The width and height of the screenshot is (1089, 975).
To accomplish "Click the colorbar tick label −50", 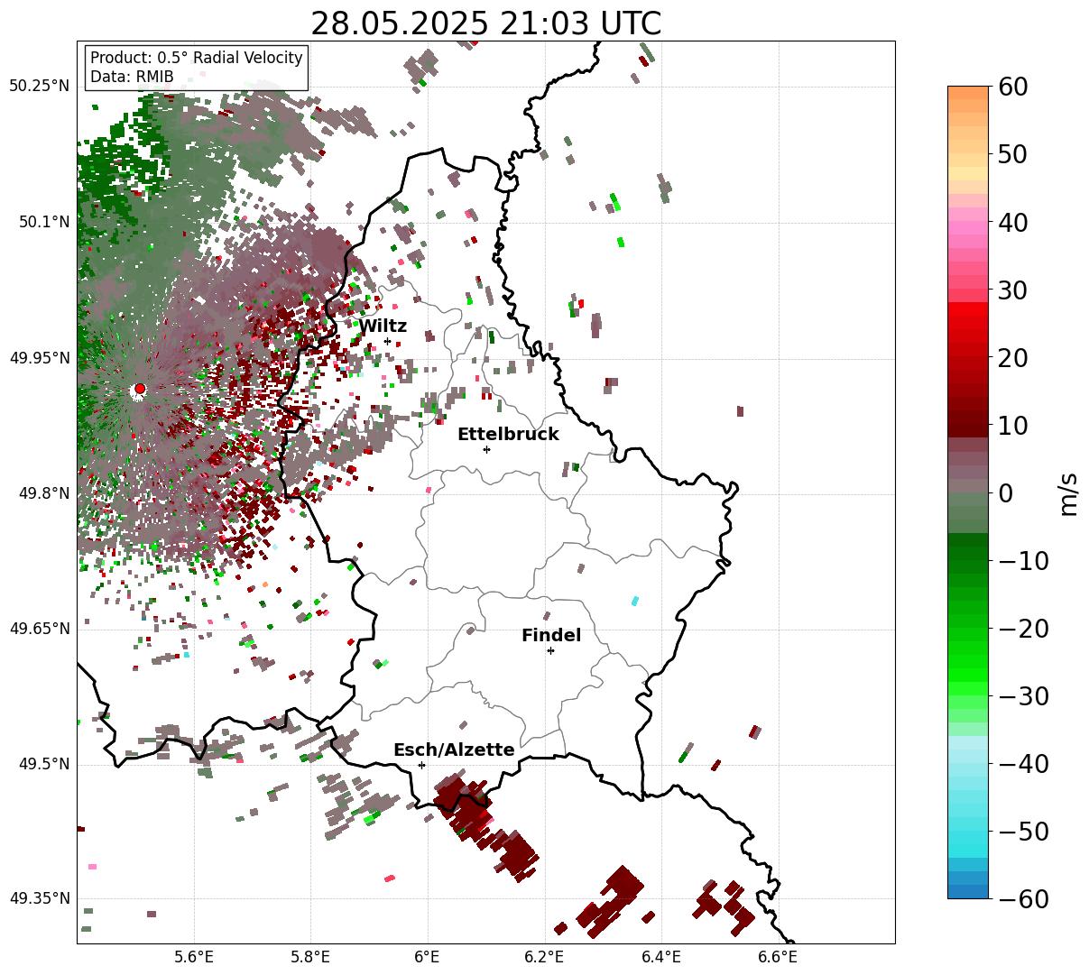I will coord(1024,832).
